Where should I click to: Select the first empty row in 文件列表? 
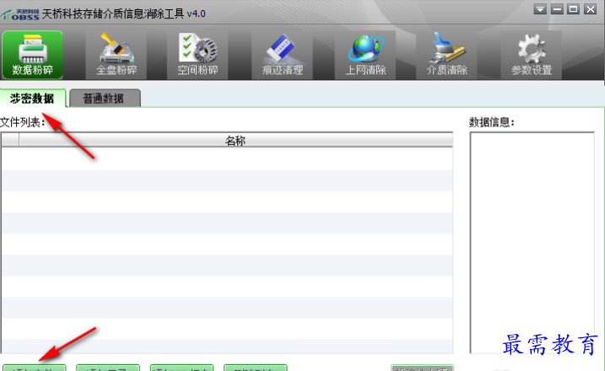(226, 158)
